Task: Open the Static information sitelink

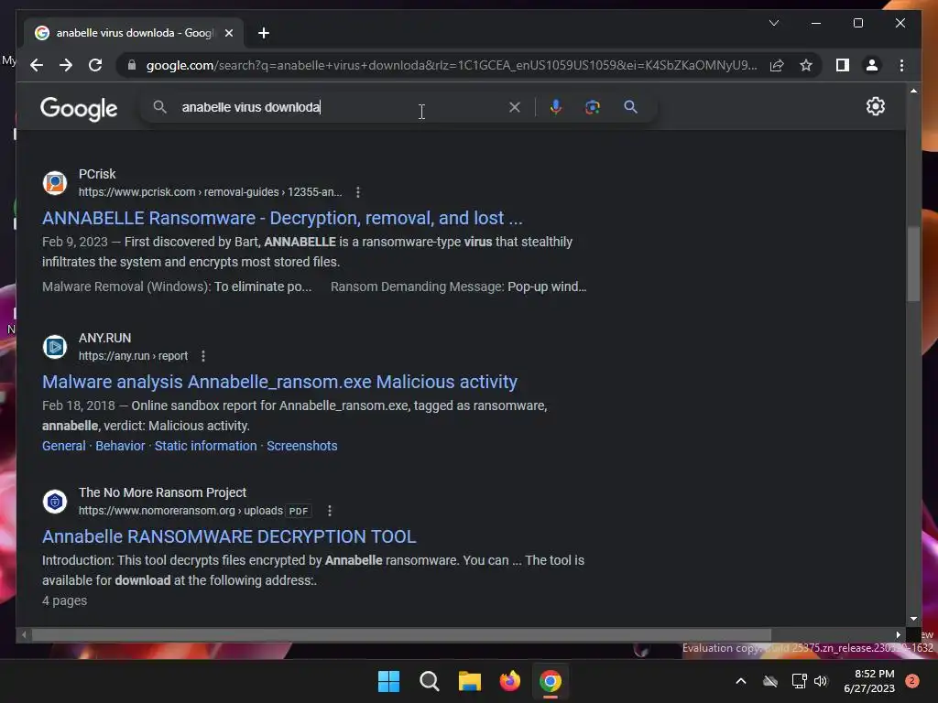Action: pyautogui.click(x=205, y=446)
